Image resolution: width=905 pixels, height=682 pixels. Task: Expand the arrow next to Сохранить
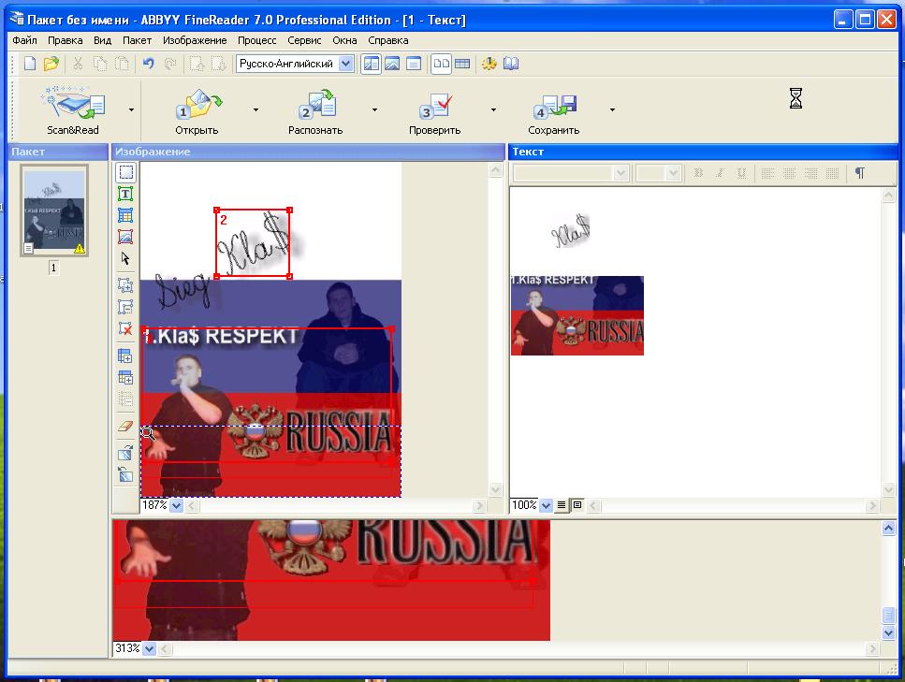[x=612, y=109]
